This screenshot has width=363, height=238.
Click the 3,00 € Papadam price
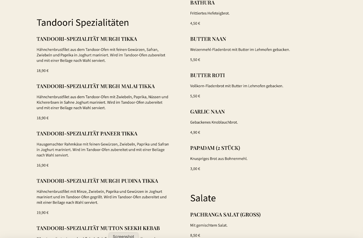click(x=195, y=169)
